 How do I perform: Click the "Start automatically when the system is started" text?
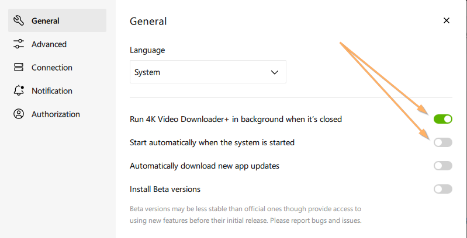pos(212,142)
